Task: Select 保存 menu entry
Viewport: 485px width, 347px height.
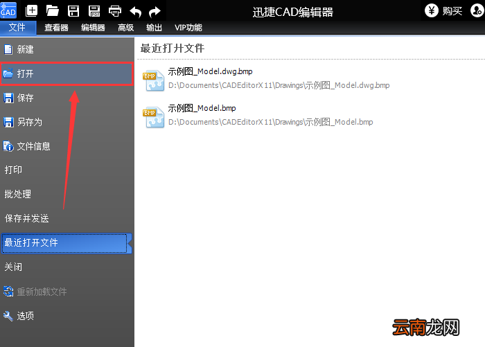Action: point(67,98)
